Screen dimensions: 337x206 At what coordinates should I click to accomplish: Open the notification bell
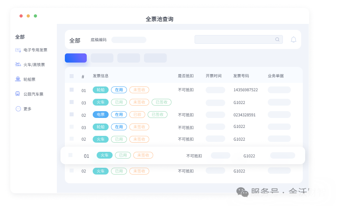(x=293, y=39)
